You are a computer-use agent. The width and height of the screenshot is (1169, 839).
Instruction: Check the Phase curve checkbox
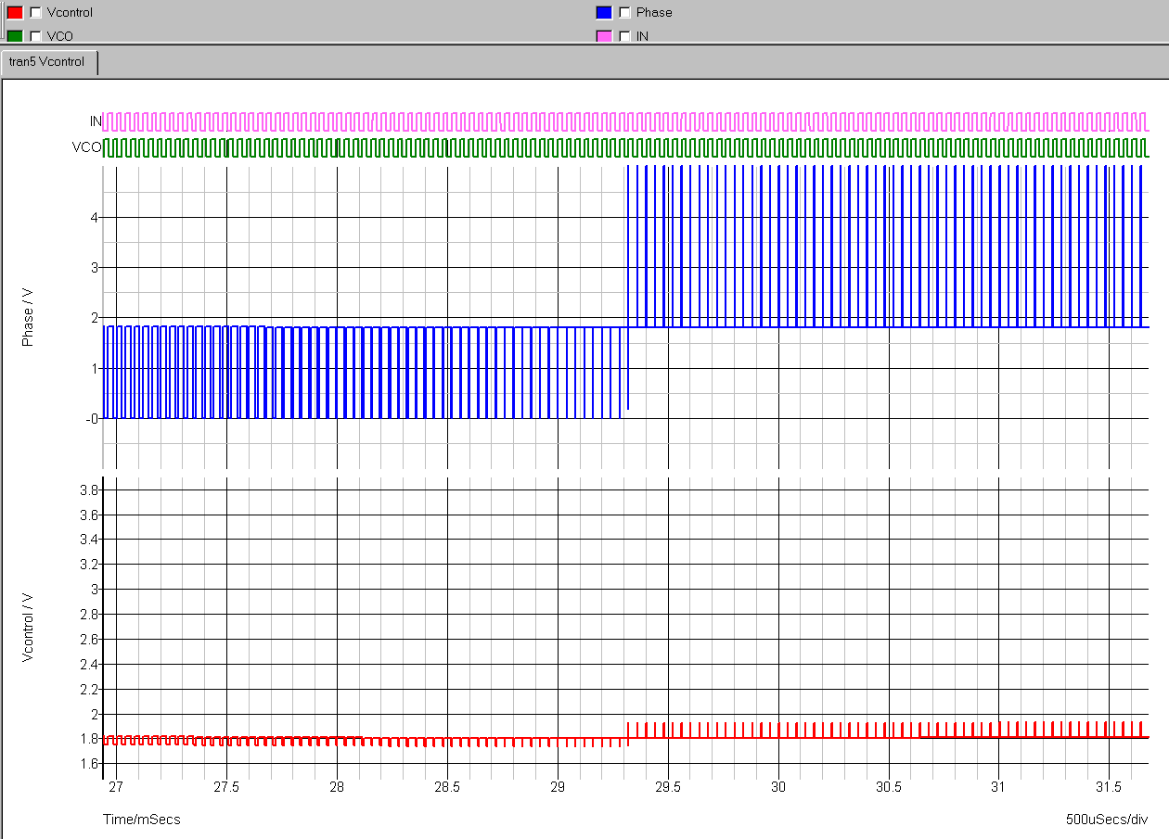coord(624,13)
